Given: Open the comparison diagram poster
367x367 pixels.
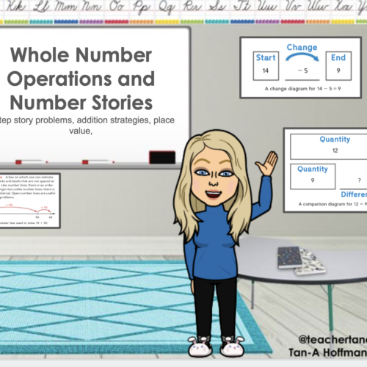Looking at the screenshot, I should click(x=325, y=170).
